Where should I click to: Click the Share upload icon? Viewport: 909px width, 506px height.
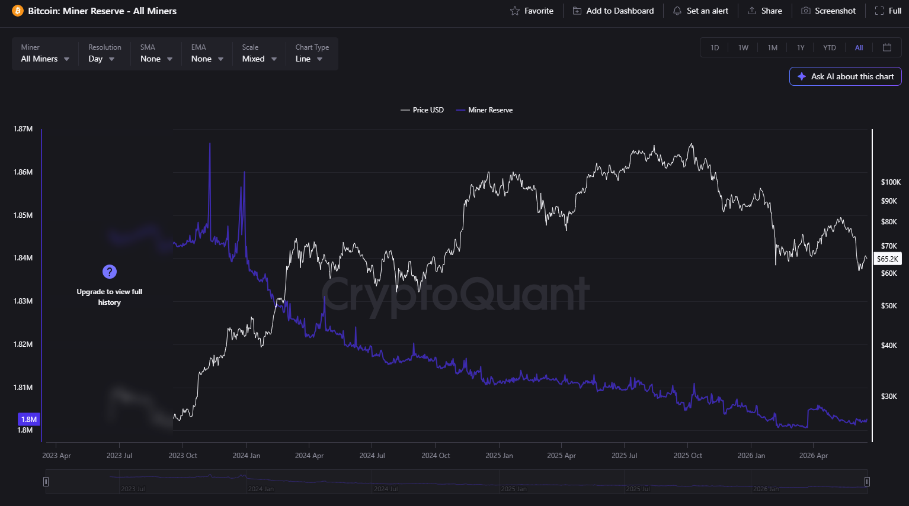coord(751,11)
